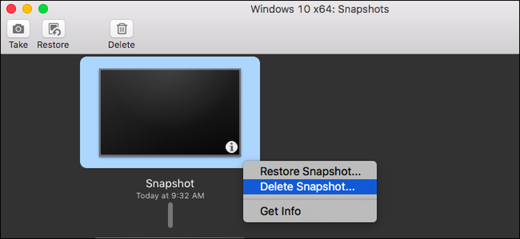This screenshot has height=239, width=520.
Task: Click the "Windows 10 x64: Snapshots" window title
Action: point(320,9)
